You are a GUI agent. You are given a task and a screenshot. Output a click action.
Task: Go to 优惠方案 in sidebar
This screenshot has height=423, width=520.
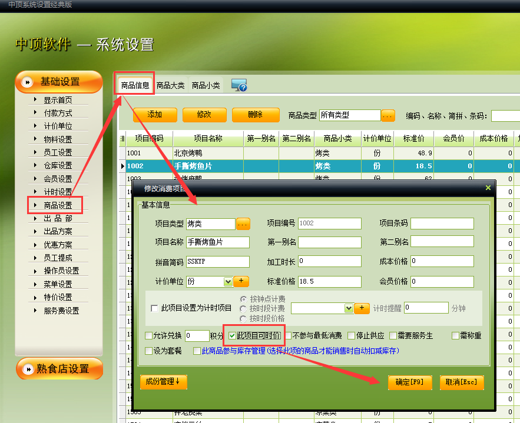58,245
